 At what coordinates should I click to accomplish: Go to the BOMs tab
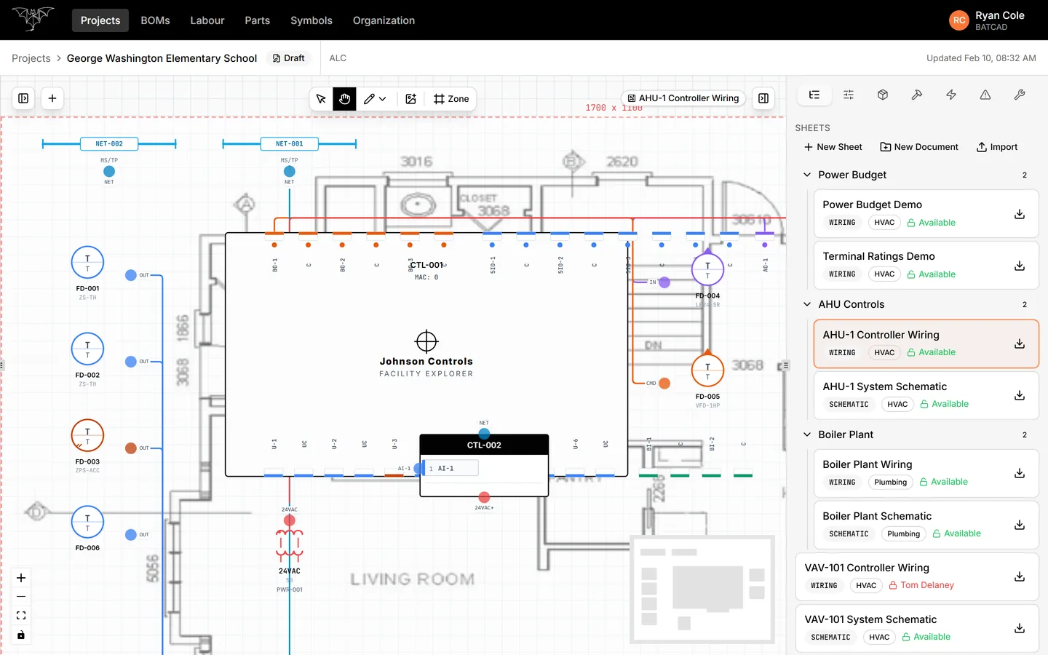coord(155,20)
